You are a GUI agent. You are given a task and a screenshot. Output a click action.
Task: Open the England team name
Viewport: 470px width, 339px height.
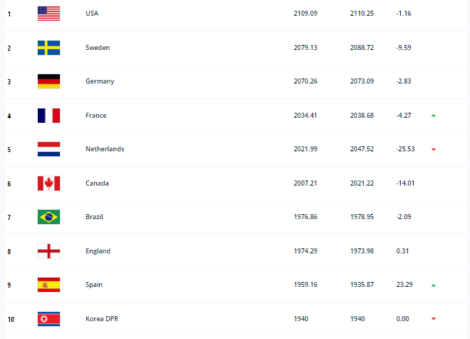[x=98, y=251]
